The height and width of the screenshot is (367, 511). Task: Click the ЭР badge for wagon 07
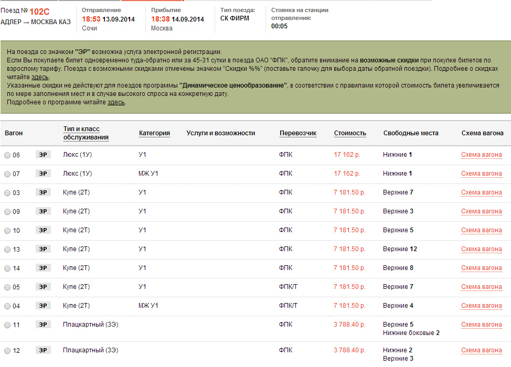(43, 174)
